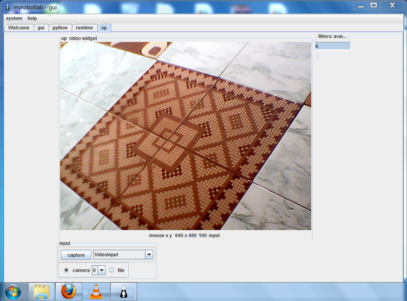The image size is (407, 301).
Task: Open the system menu
Action: (x=14, y=18)
